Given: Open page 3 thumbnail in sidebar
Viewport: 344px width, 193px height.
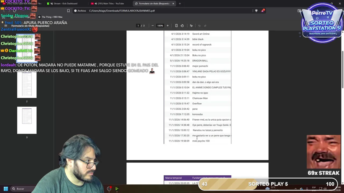Looking at the screenshot, I should point(27,120).
